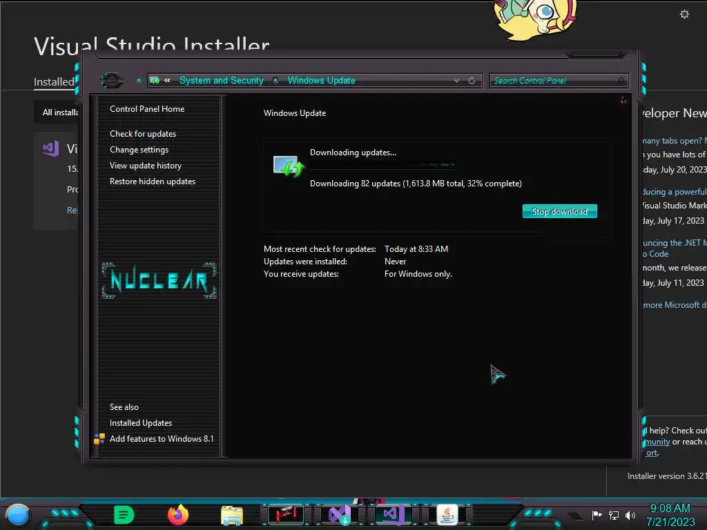Click the Visual Studio Installer settings gear
This screenshot has width=707, height=530.
pos(684,14)
